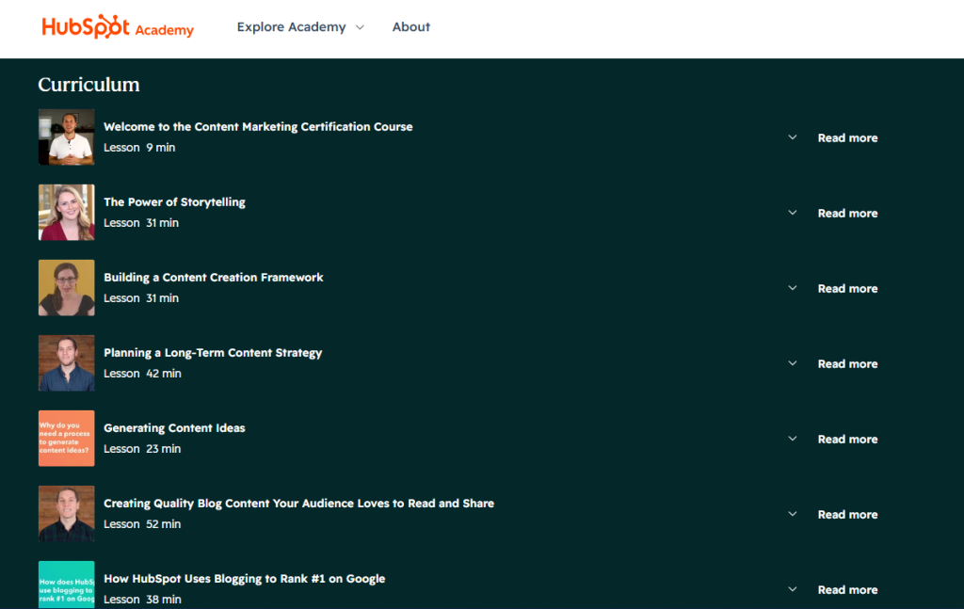Viewport: 964px width, 609px height.
Task: Open the Welcome to the Content Marketing lesson thumbnail
Action: (x=67, y=137)
